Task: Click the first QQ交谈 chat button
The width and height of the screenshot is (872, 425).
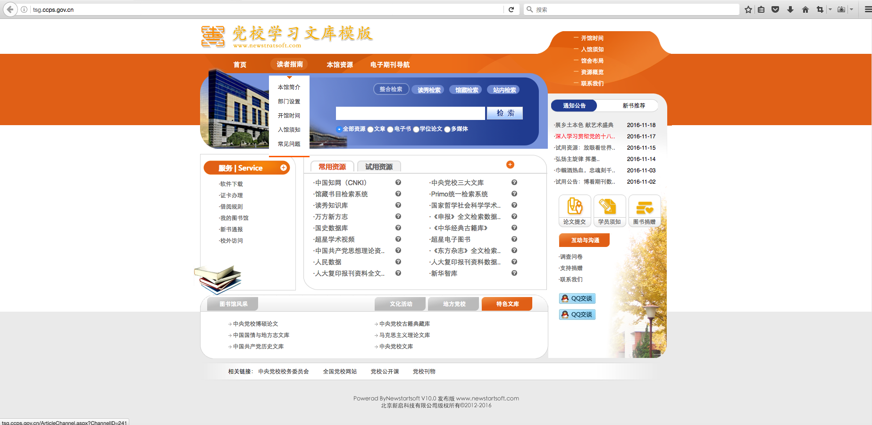Action: (x=577, y=298)
